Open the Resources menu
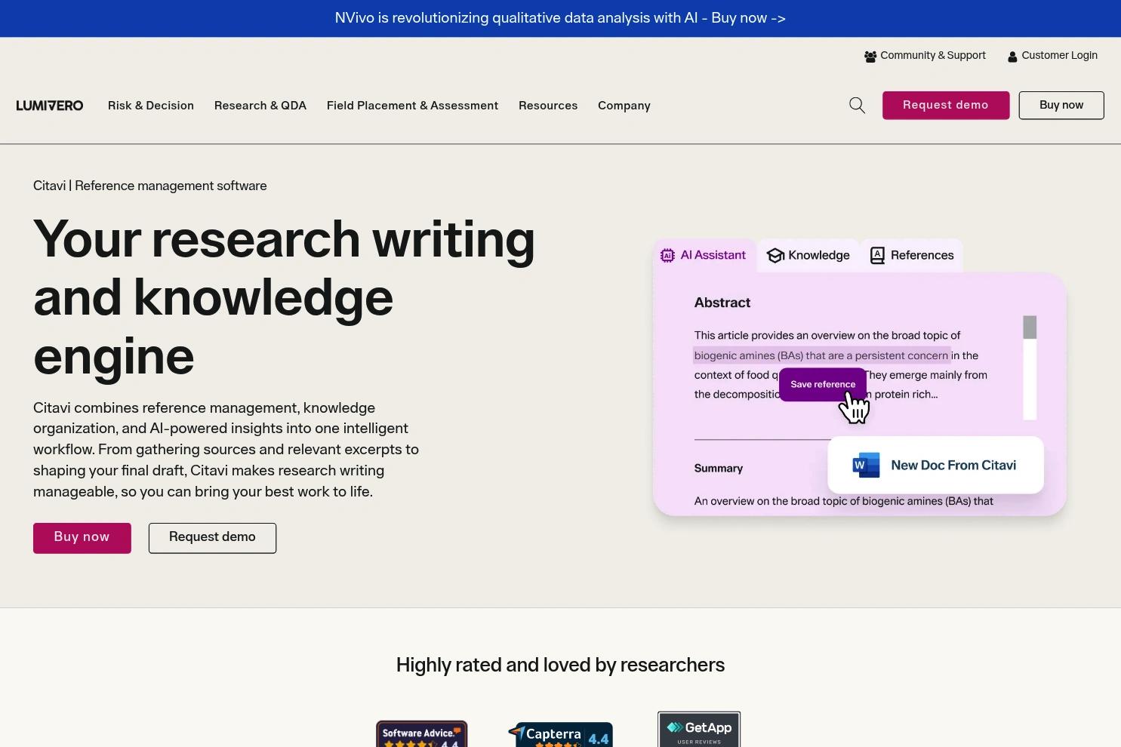 point(548,106)
